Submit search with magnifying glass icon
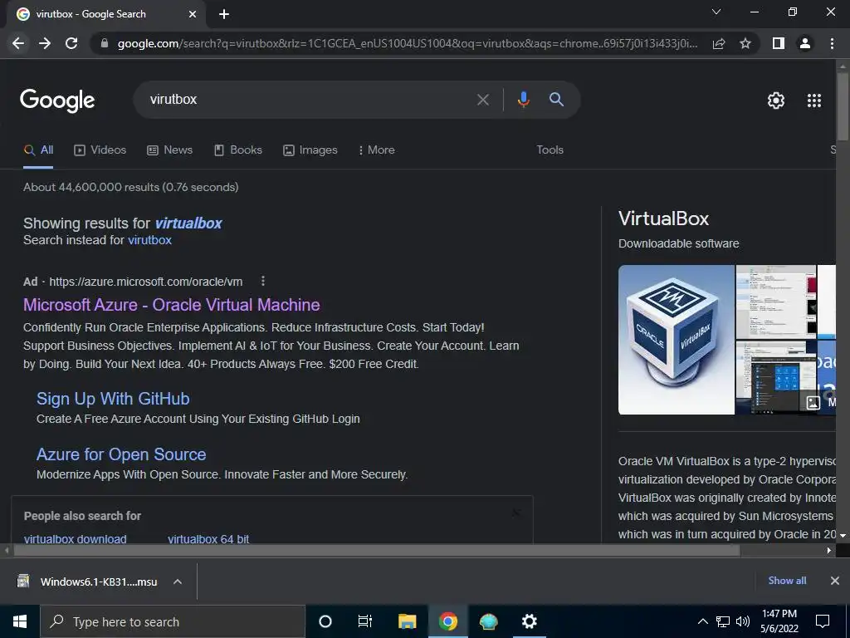850x638 pixels. (556, 100)
